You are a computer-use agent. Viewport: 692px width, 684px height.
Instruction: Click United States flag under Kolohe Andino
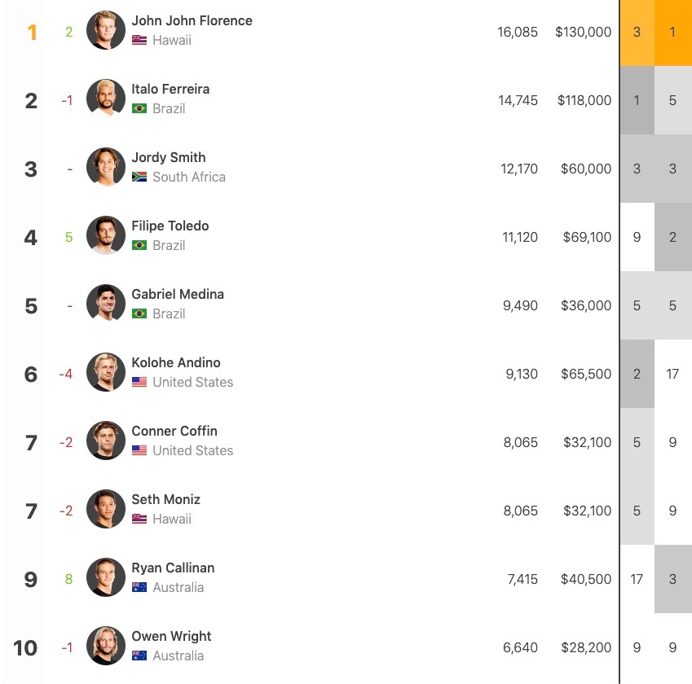point(139,382)
